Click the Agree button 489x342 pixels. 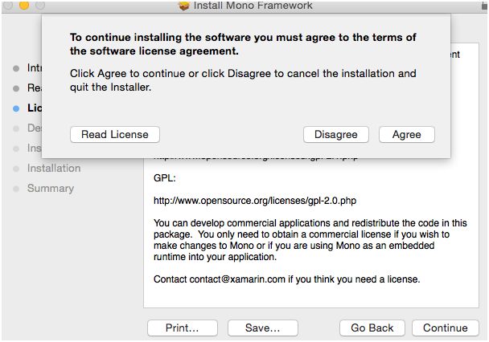coord(407,134)
